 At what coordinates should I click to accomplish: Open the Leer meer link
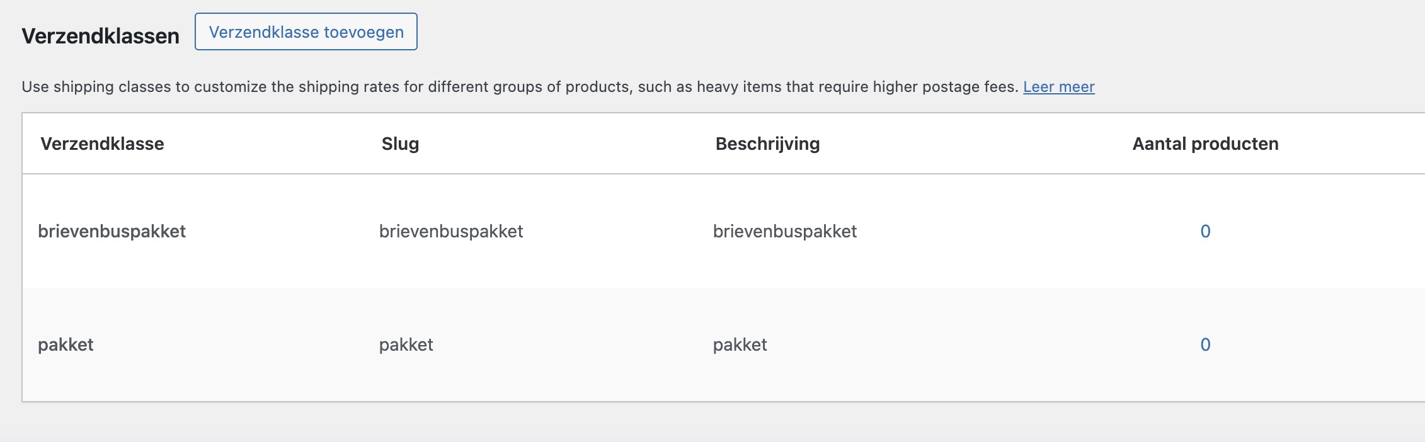pos(1058,88)
